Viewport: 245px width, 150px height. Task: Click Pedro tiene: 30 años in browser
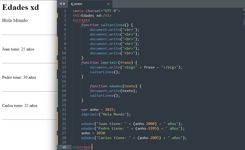pos(19,77)
